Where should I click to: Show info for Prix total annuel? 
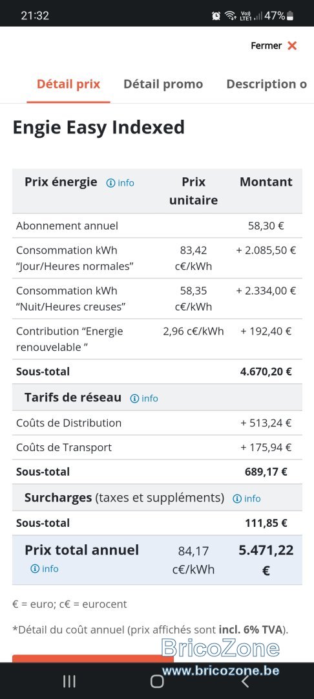[x=45, y=568]
